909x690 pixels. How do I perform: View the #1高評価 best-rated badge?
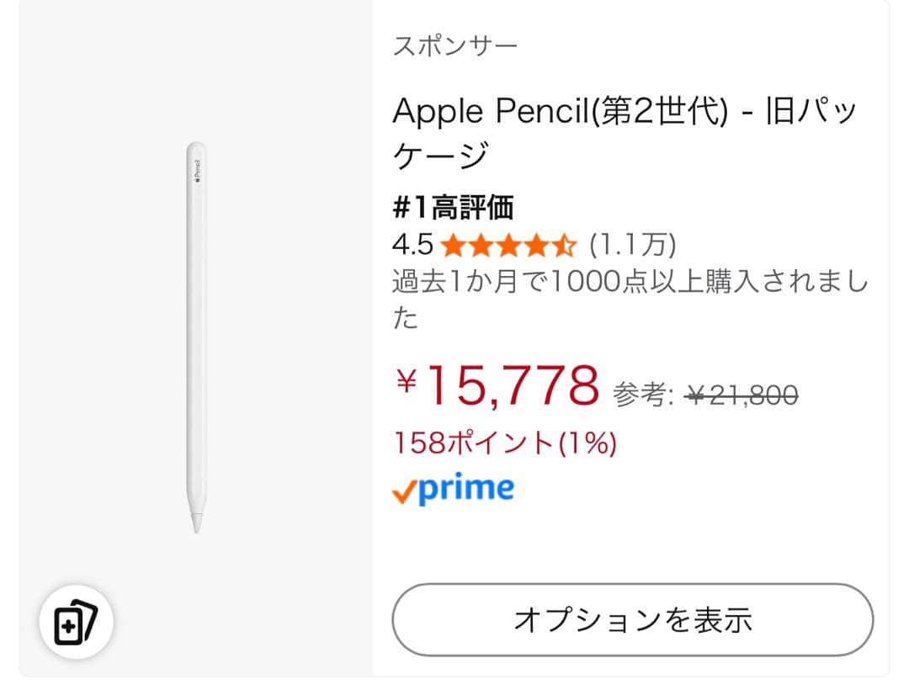coord(454,206)
